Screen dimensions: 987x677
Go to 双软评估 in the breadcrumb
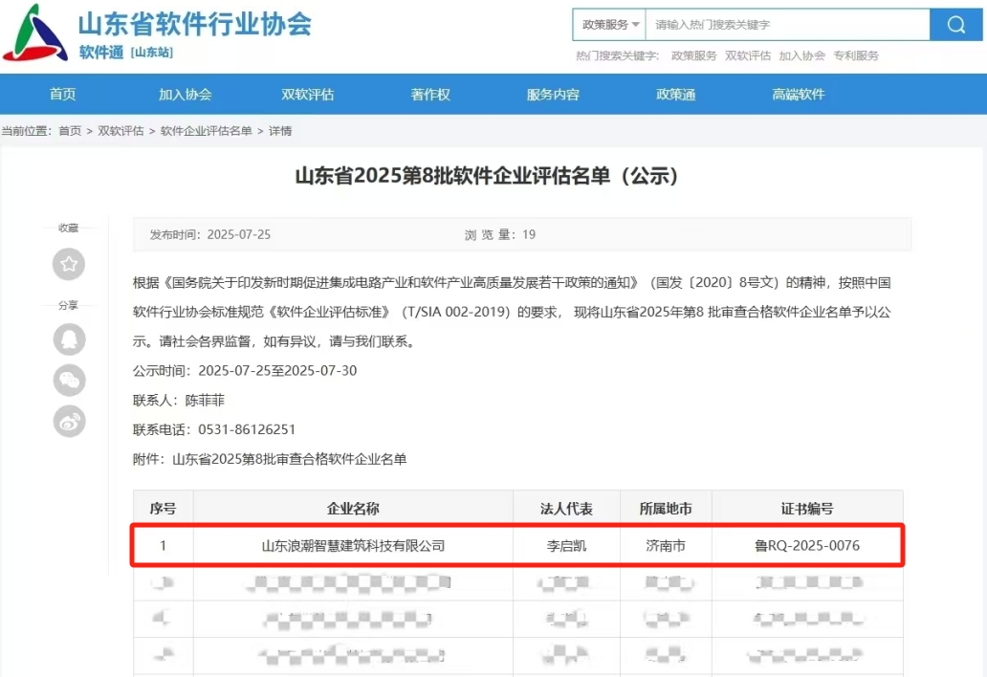click(121, 131)
